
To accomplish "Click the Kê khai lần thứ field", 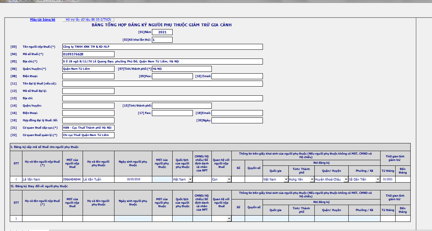I will pos(162,40).
